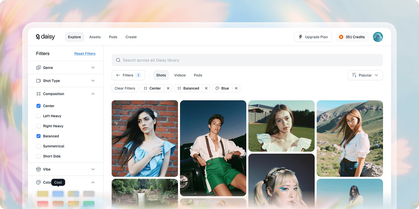Open the Popular sort dropdown
The image size is (419, 209).
365,75
